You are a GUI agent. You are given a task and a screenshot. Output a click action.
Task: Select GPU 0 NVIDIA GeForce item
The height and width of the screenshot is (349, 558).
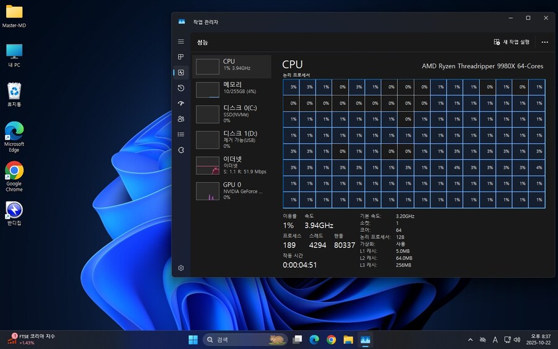tap(232, 190)
